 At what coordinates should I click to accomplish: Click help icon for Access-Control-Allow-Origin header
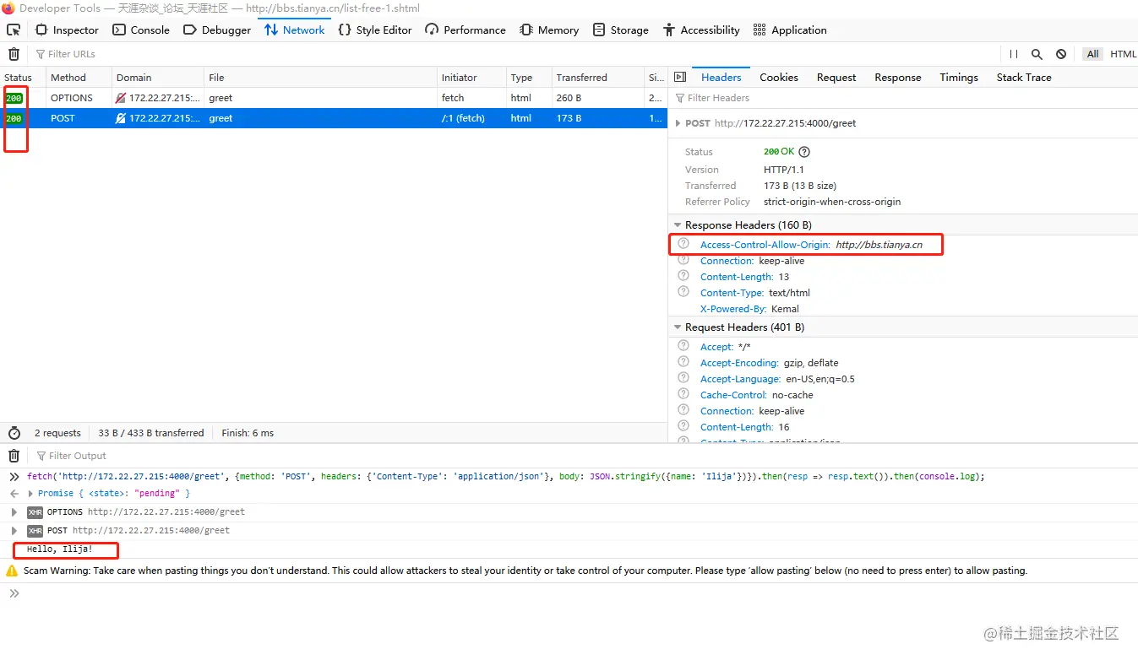click(683, 244)
